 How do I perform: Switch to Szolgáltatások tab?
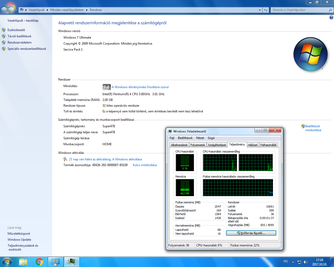tap(217, 145)
